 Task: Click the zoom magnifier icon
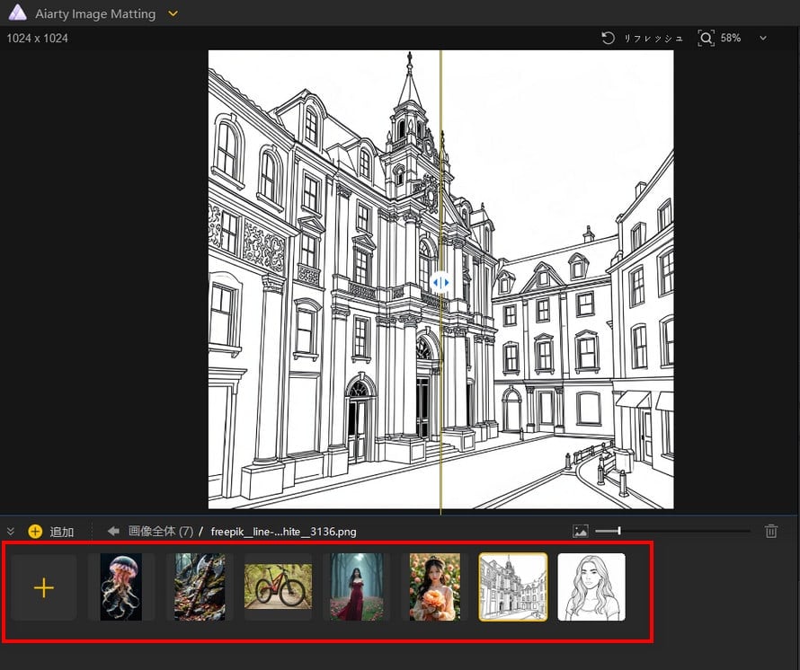(706, 39)
